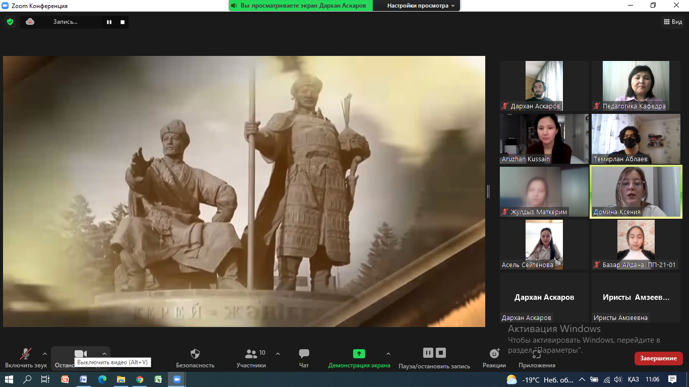The height and width of the screenshot is (387, 689).
Task: Open the Reactions (Реакции) smiley icon
Action: (x=494, y=354)
